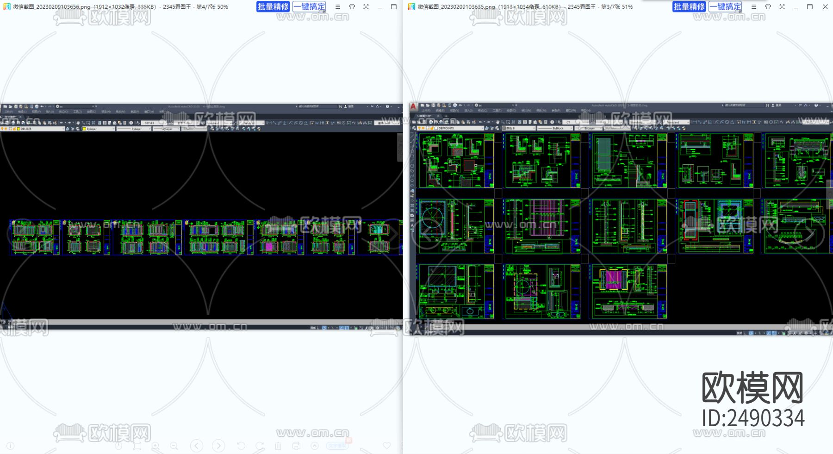833x454 pixels.
Task: Open the main menu in the right viewer window
Action: tap(754, 7)
